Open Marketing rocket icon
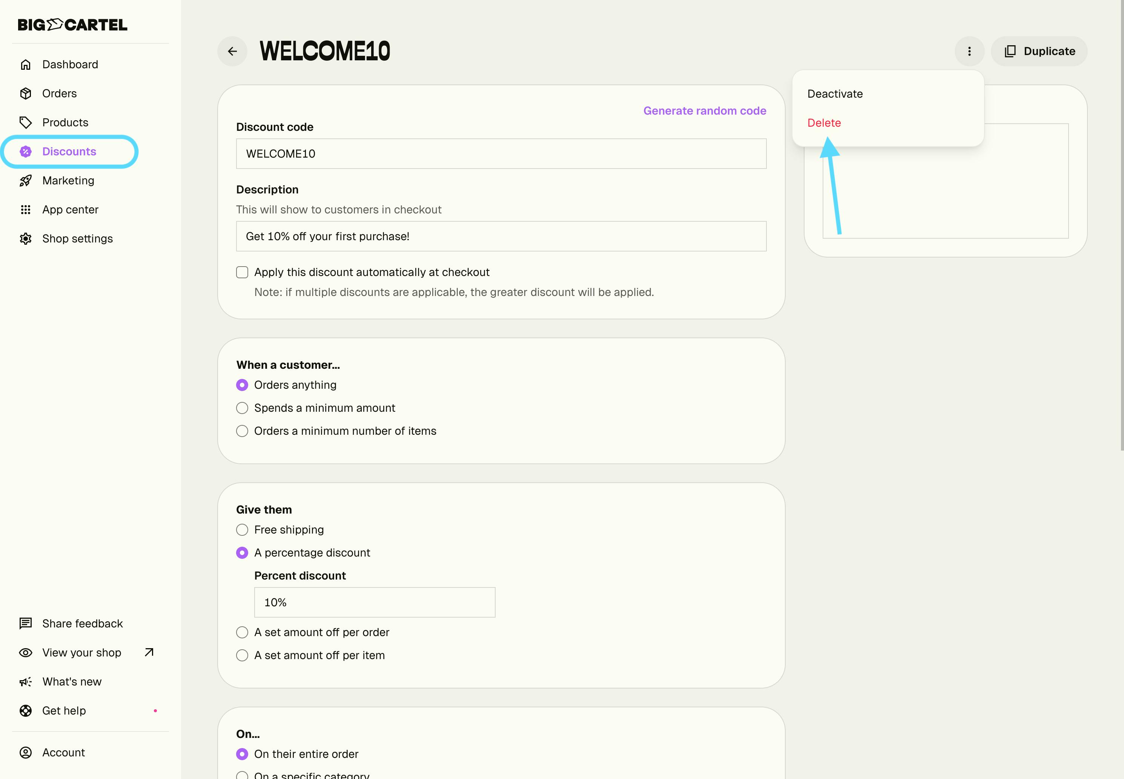Viewport: 1124px width, 779px height. (x=26, y=181)
